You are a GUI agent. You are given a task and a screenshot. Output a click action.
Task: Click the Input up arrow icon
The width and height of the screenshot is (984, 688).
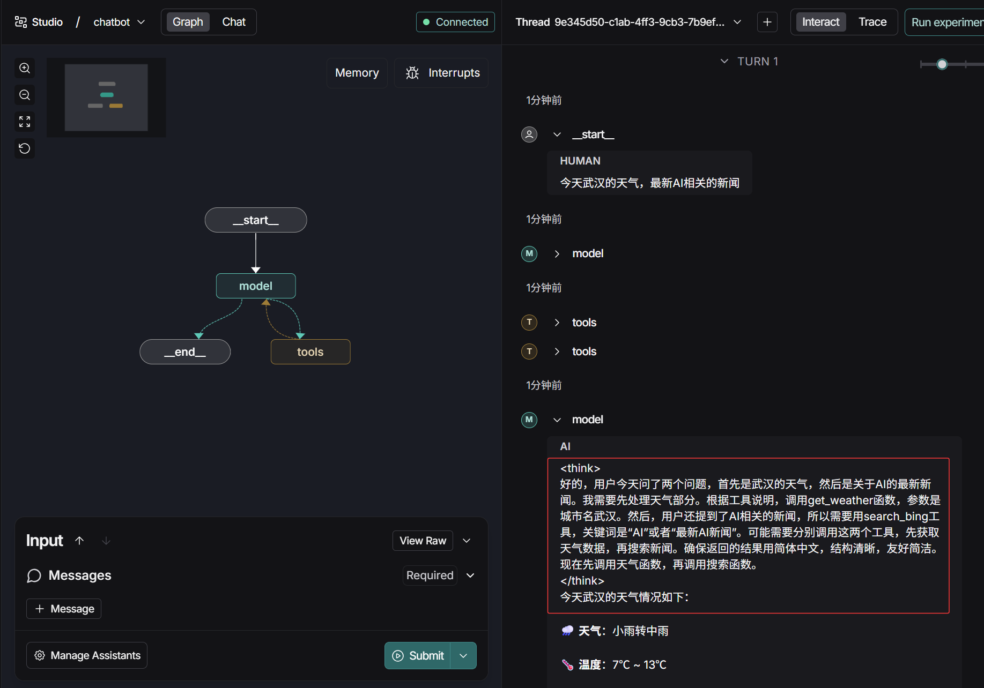click(79, 541)
